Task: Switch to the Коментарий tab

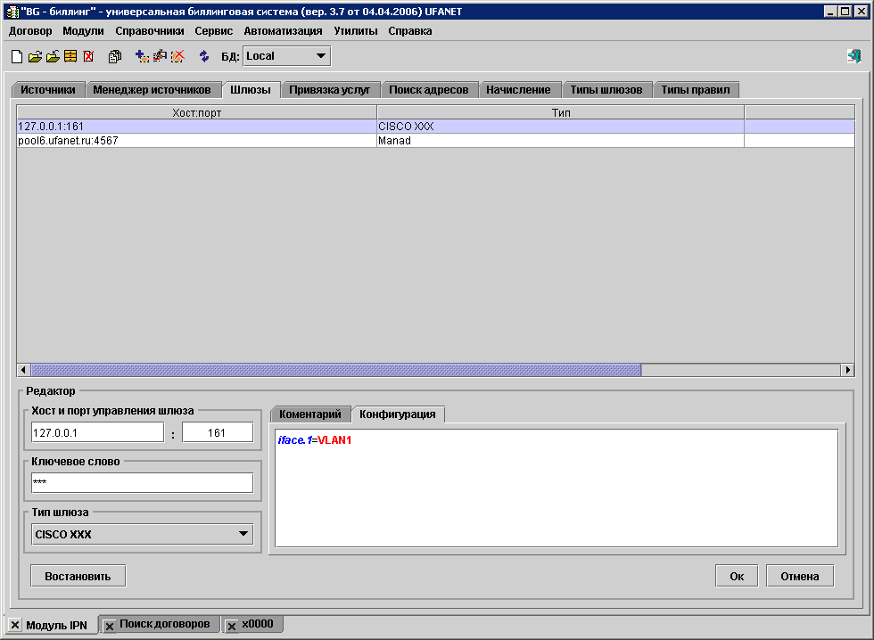Action: coord(309,414)
